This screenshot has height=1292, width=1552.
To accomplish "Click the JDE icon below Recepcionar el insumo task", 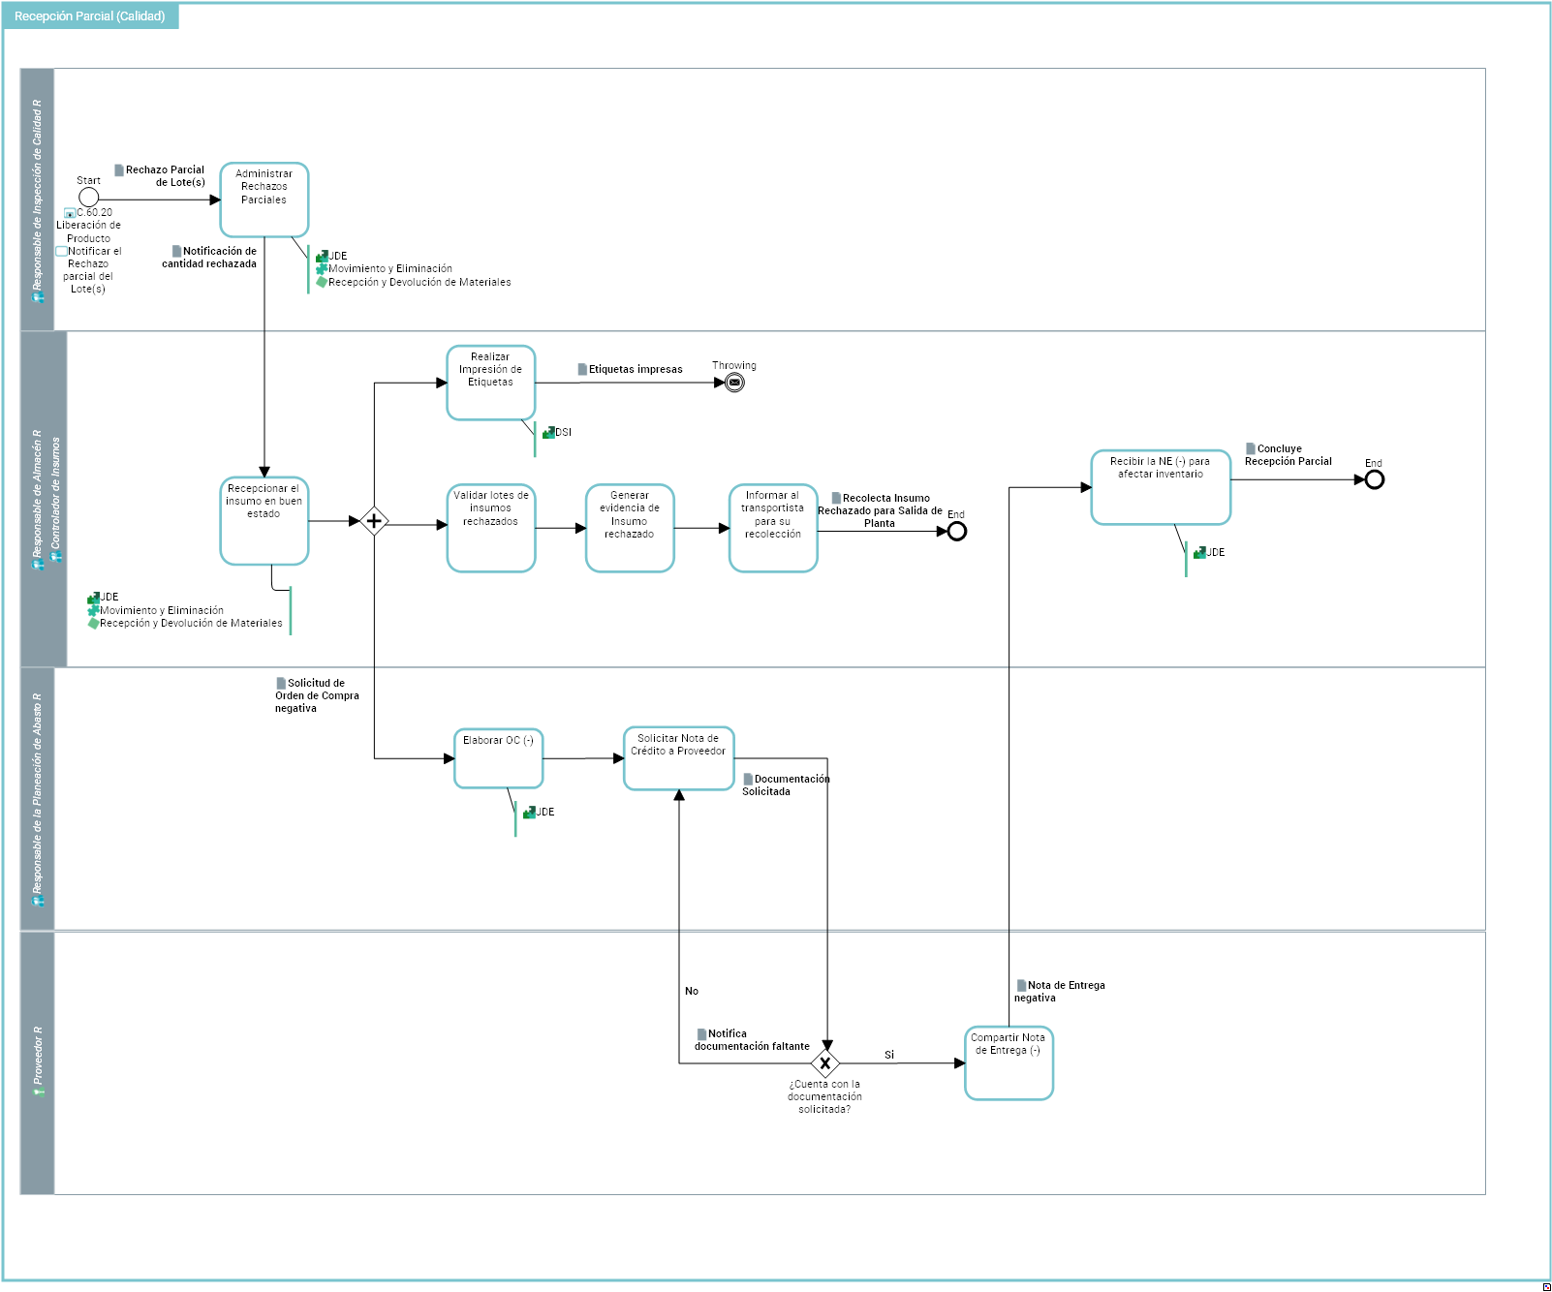I will point(93,598).
